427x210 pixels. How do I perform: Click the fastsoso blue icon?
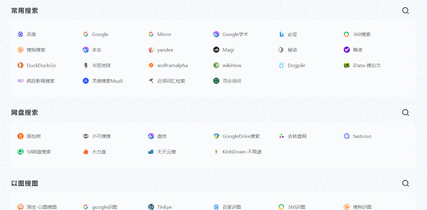[347, 136]
